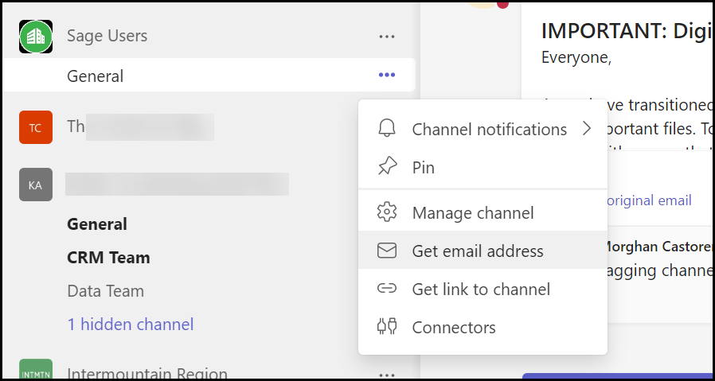
Task: Choose Manage channel menu entry
Action: pyautogui.click(x=483, y=212)
